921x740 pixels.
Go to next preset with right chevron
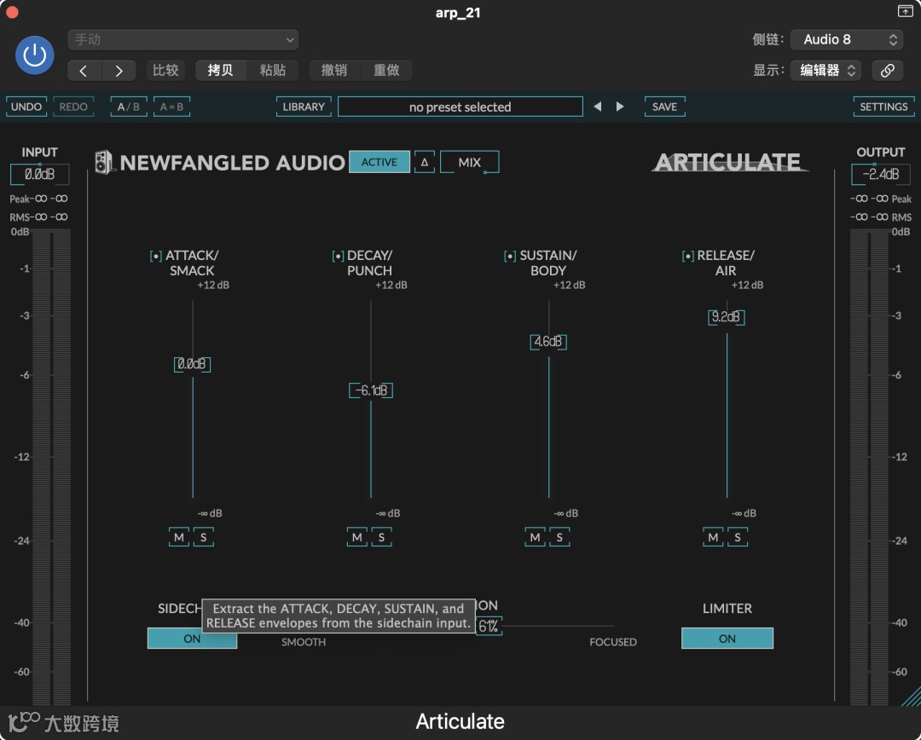tap(119, 71)
